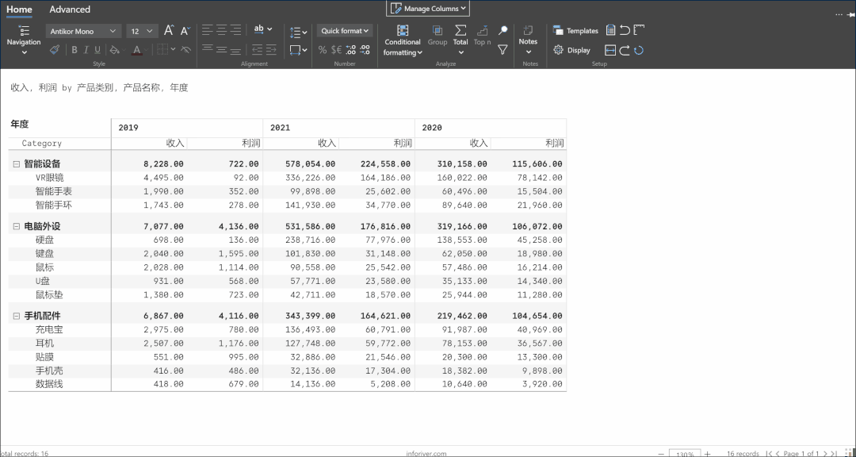This screenshot has height=457, width=856.
Task: Open the font size 12 dropdown
Action: tap(142, 31)
